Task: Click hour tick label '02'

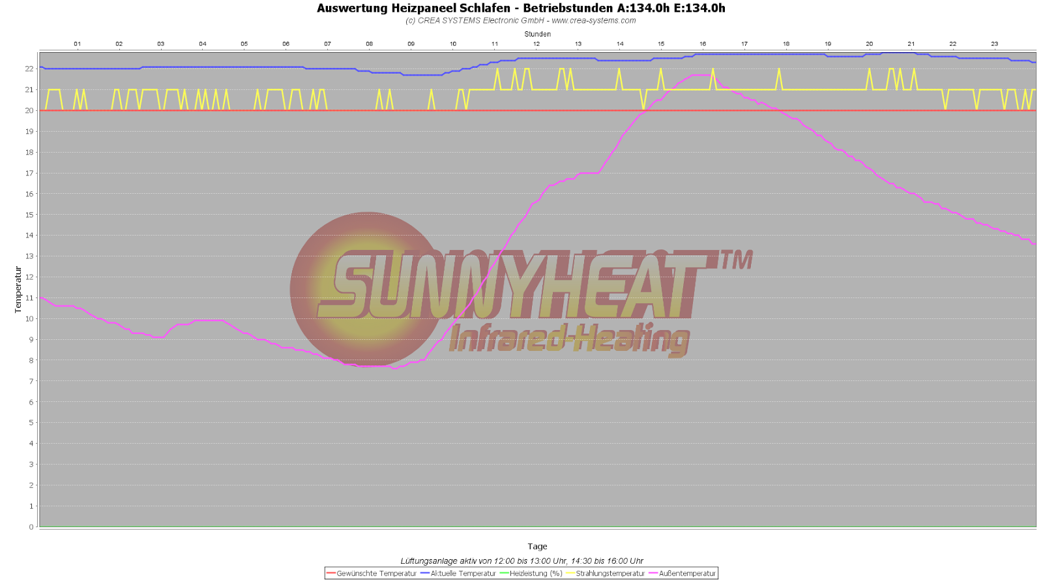Action: coord(119,44)
